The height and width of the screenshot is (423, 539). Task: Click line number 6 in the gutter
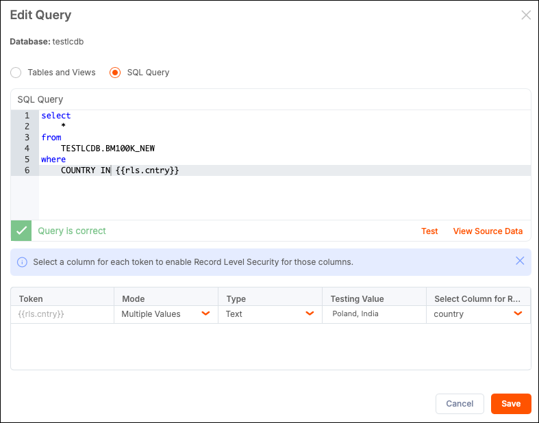click(27, 170)
